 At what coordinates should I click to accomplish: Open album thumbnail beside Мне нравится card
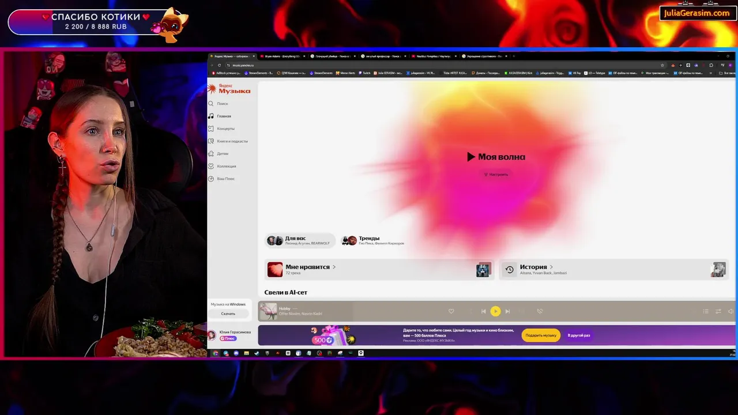point(483,269)
